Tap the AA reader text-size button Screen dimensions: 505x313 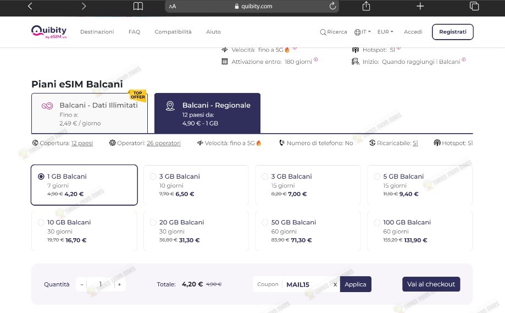(x=173, y=6)
